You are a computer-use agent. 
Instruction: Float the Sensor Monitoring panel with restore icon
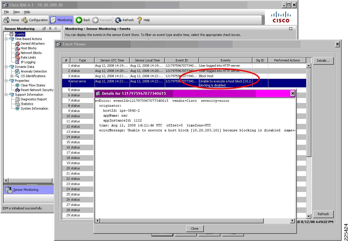pos(44,28)
